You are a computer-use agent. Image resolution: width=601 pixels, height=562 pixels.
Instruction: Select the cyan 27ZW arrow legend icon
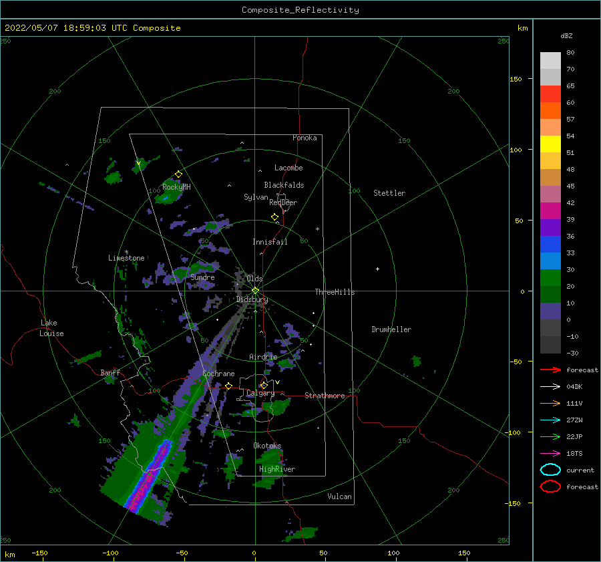coord(550,420)
